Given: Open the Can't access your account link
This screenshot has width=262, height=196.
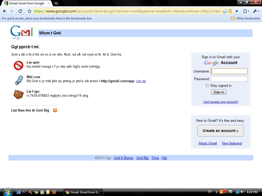Looking at the screenshot, I should pos(221,102).
